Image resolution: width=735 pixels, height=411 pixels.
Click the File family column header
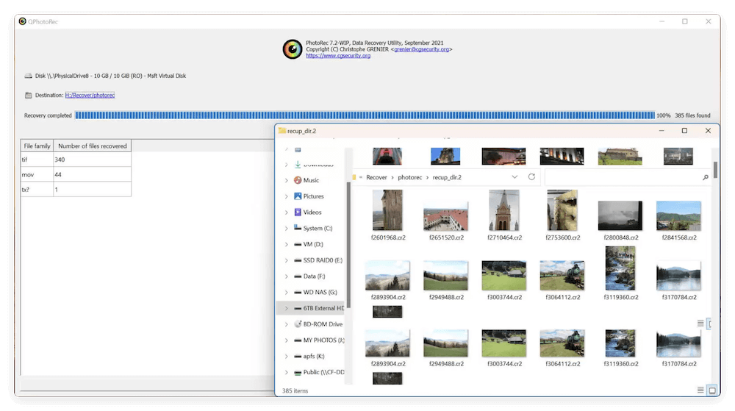pos(37,146)
